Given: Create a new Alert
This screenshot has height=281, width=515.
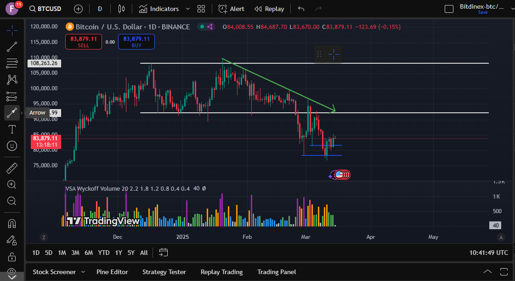Looking at the screenshot, I should coord(232,9).
